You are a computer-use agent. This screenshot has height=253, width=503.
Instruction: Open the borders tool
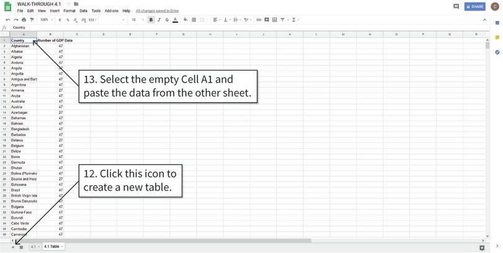[194, 20]
